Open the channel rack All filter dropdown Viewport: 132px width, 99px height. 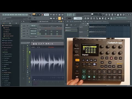click(x=33, y=21)
